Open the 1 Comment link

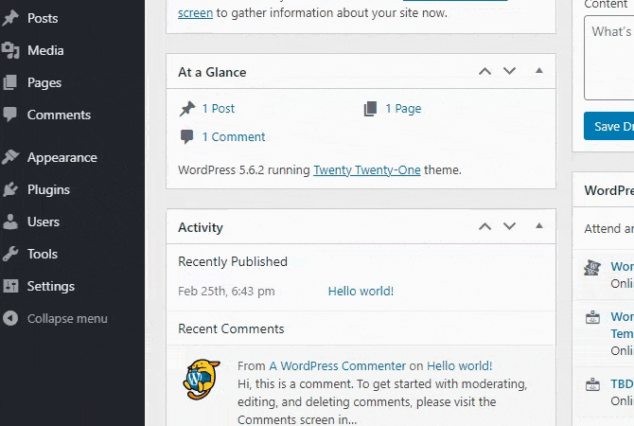click(234, 136)
